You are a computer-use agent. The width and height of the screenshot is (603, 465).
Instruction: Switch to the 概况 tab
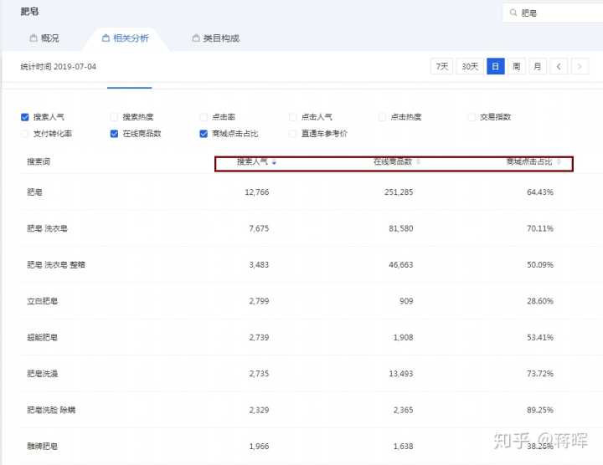click(44, 38)
